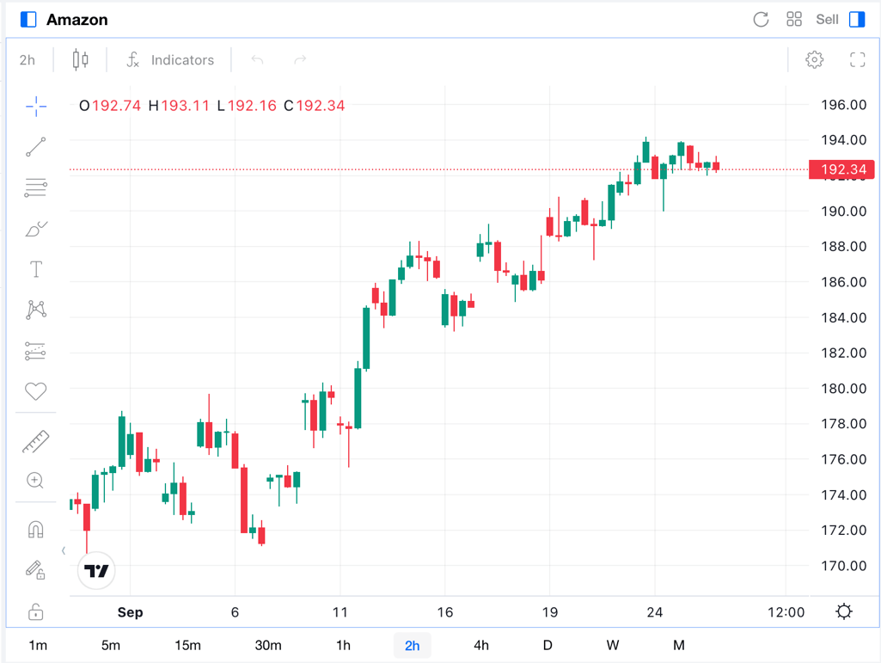
Task: Click the ruler measure tool
Action: point(35,442)
